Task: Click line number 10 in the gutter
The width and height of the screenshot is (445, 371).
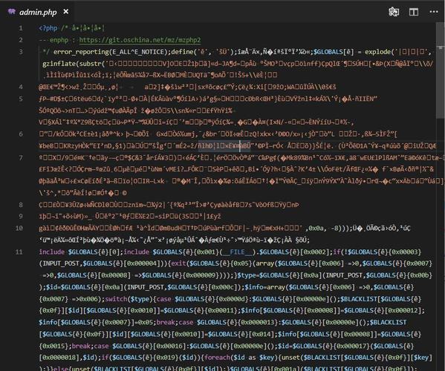Action: coord(19,228)
